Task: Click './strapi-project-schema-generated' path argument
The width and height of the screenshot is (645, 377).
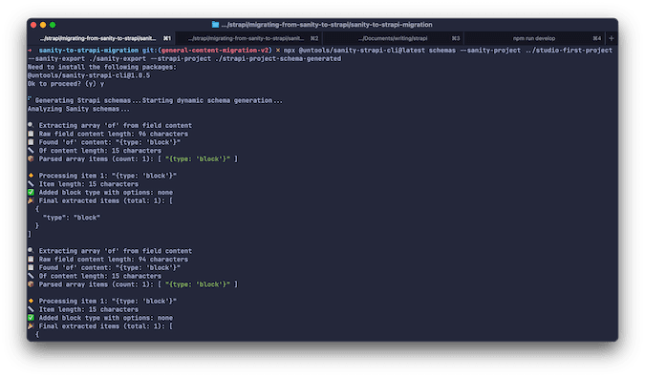Action: point(278,59)
